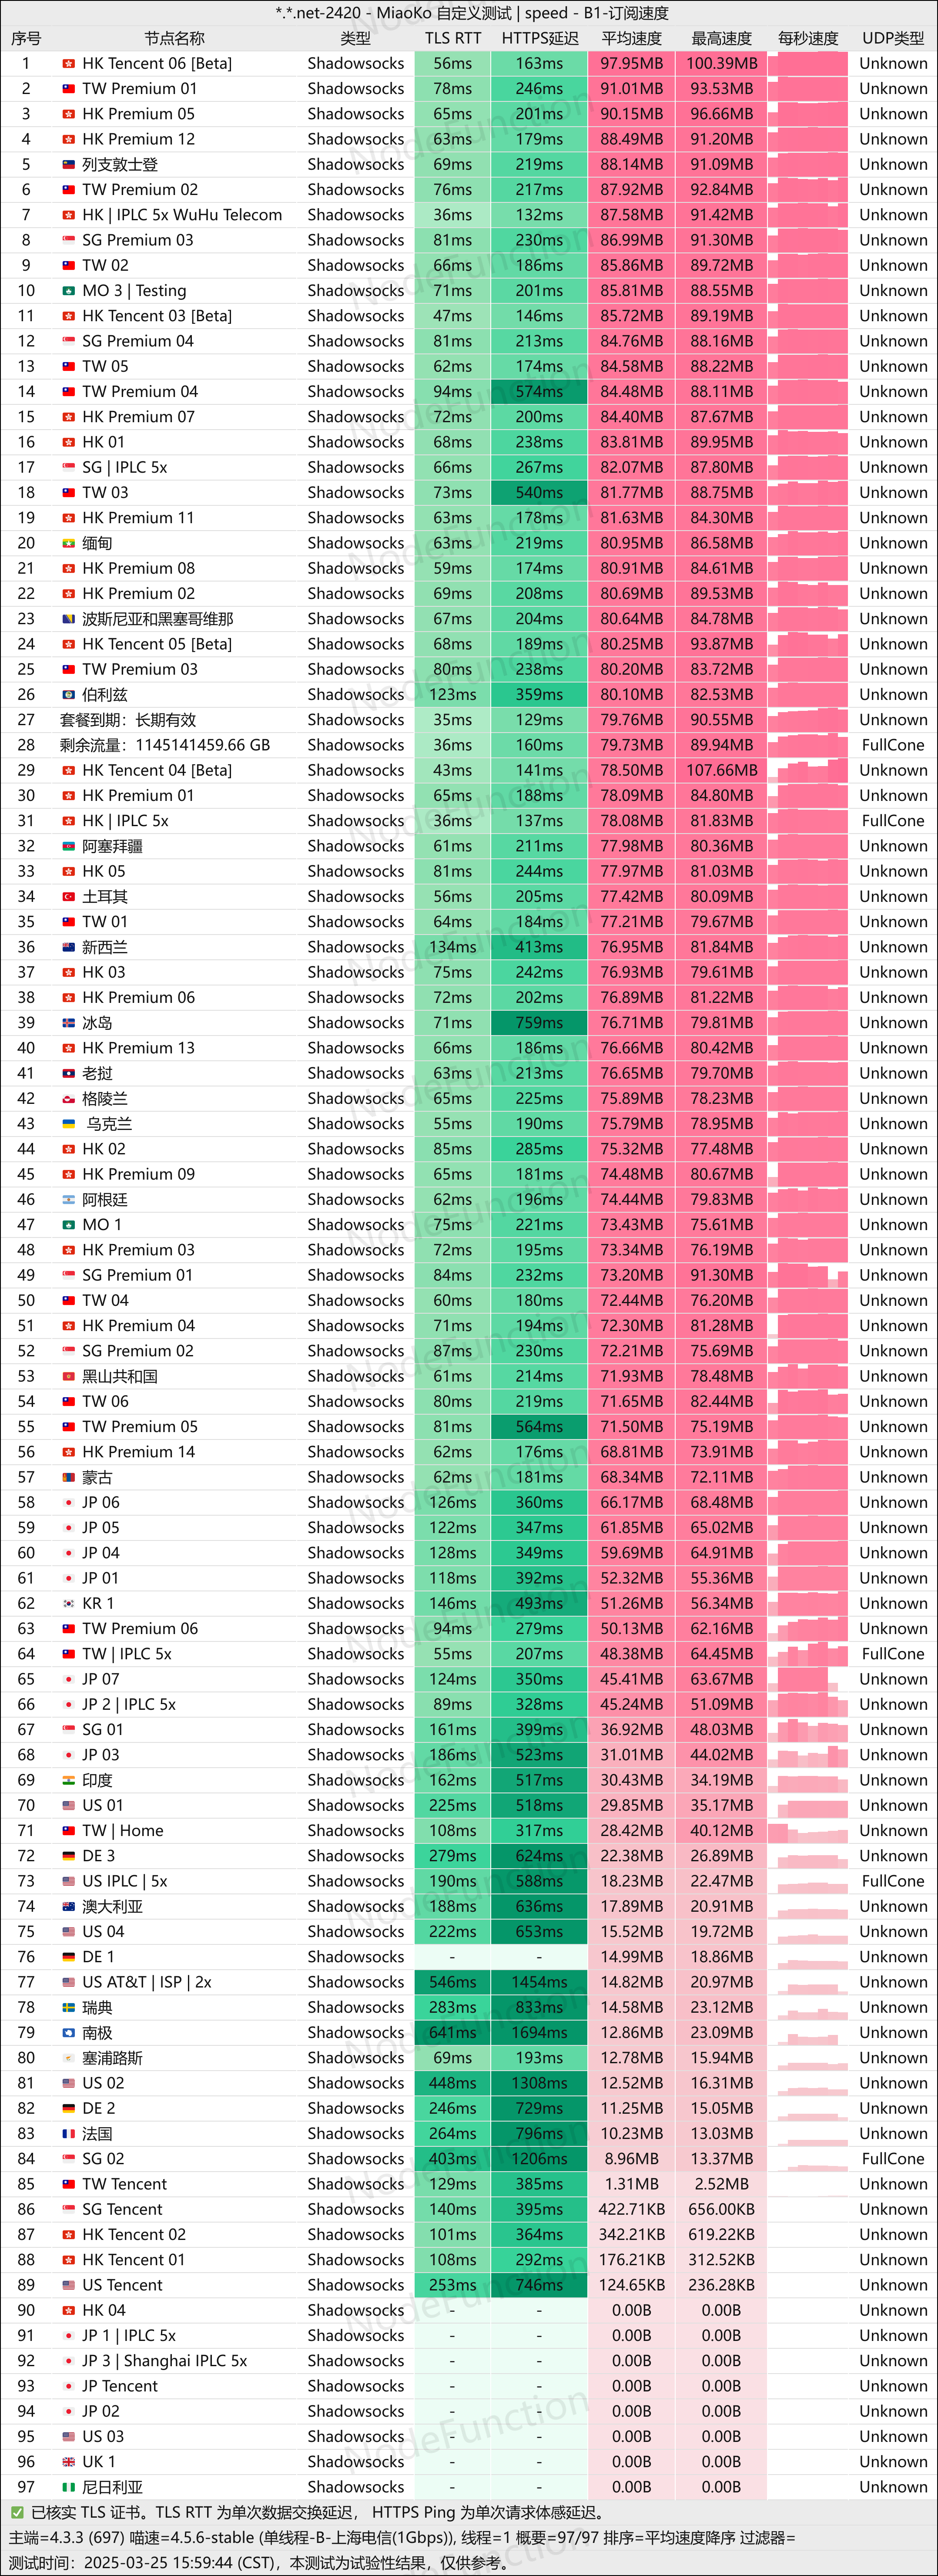The width and height of the screenshot is (938, 2576).
Task: Click the UK flag beside UK 1
Action: pyautogui.click(x=69, y=2462)
